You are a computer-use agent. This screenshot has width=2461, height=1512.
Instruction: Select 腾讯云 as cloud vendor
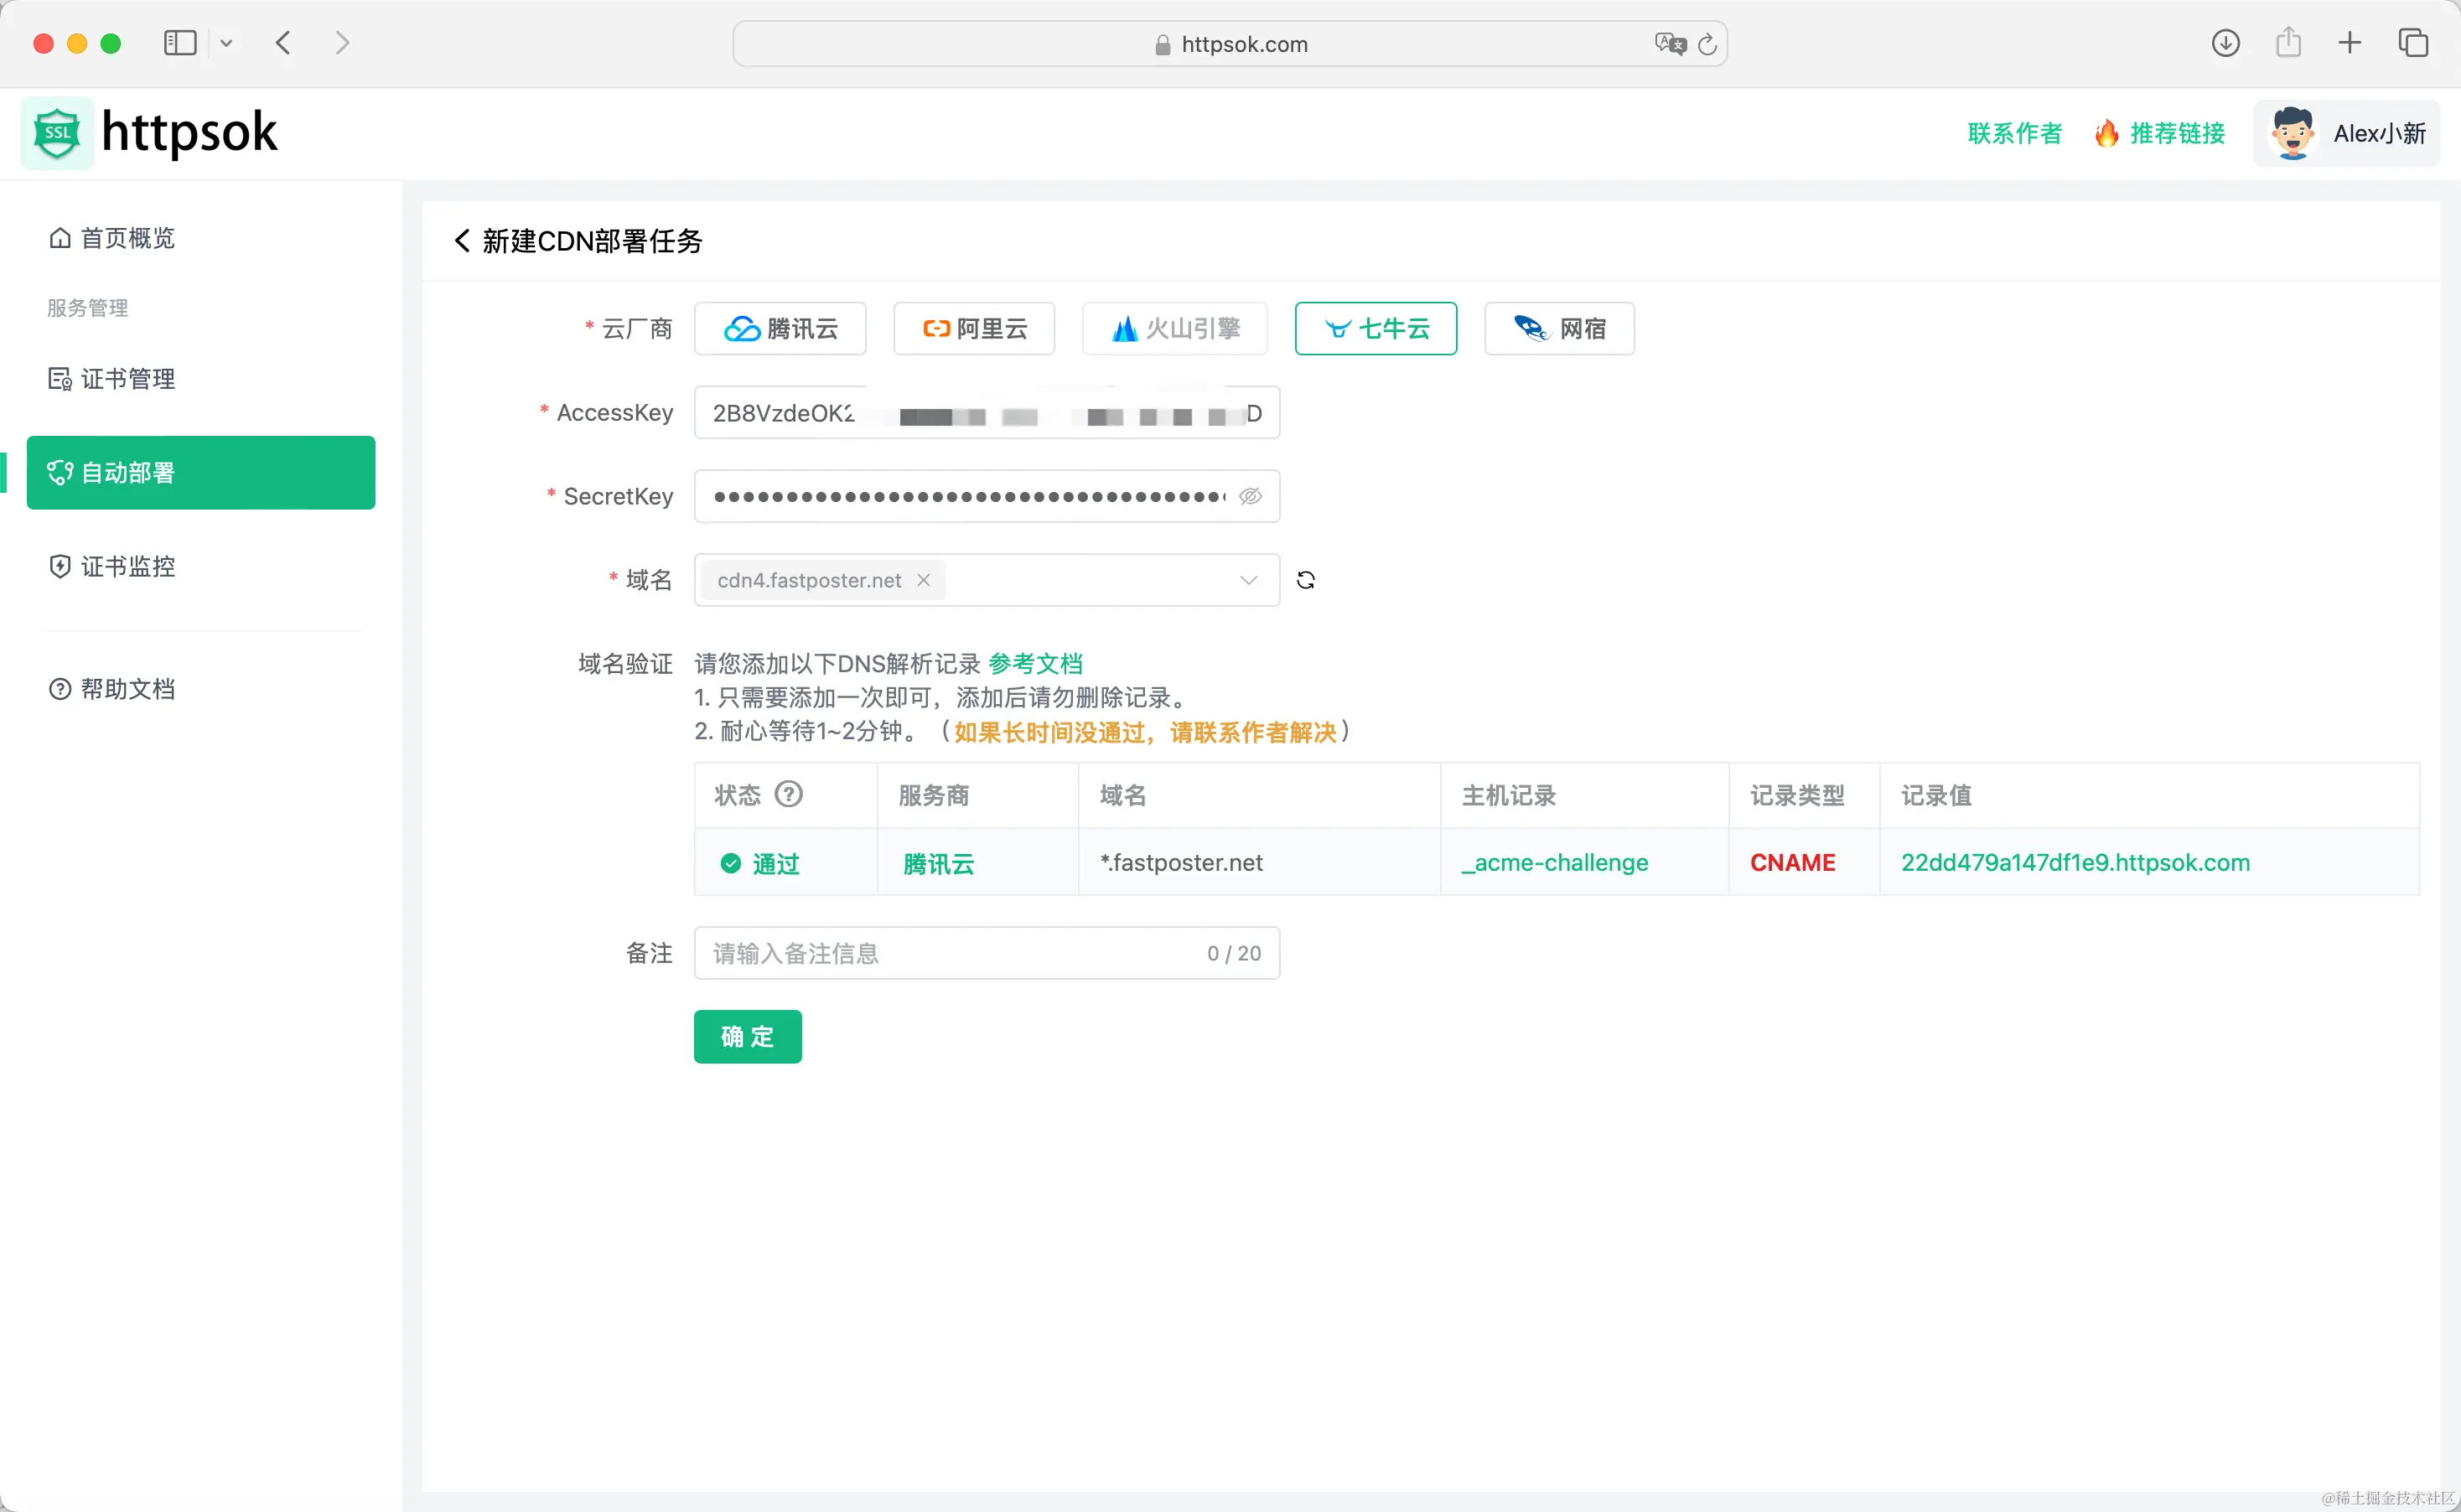[780, 329]
